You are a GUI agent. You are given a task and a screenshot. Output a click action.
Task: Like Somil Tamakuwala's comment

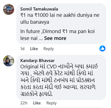(x=34, y=49)
